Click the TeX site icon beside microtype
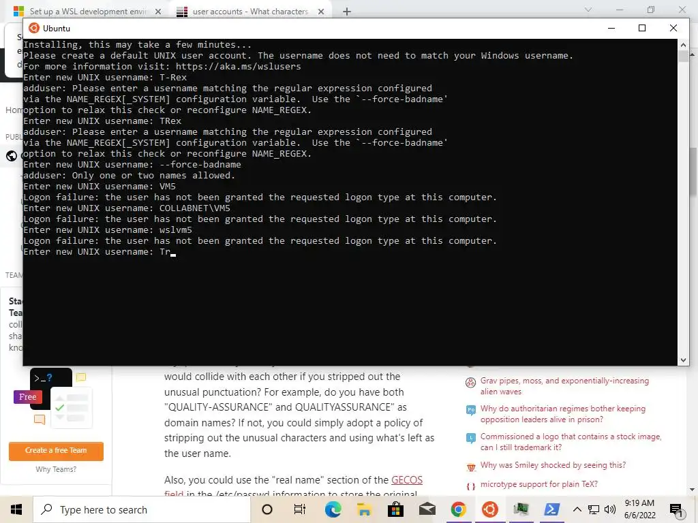The height and width of the screenshot is (523, 698). pos(470,486)
